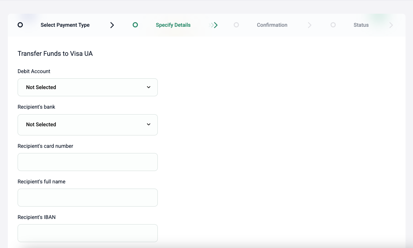Click the grey circle before Status
Screen dimensions: 413x248
[x=333, y=25]
